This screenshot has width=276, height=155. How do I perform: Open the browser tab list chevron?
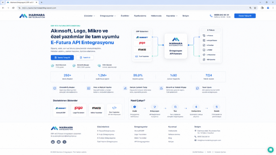[3, 2]
